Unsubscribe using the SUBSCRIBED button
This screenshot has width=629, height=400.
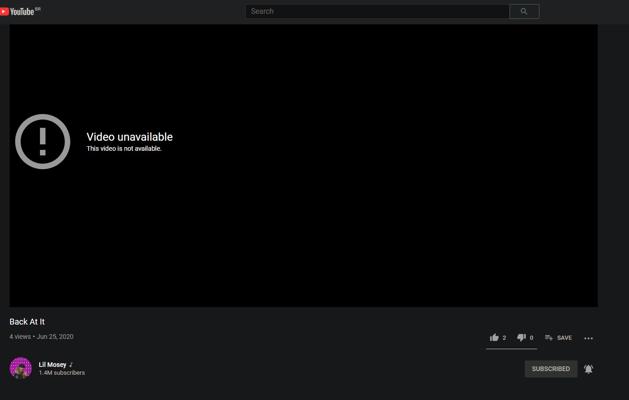coord(550,369)
